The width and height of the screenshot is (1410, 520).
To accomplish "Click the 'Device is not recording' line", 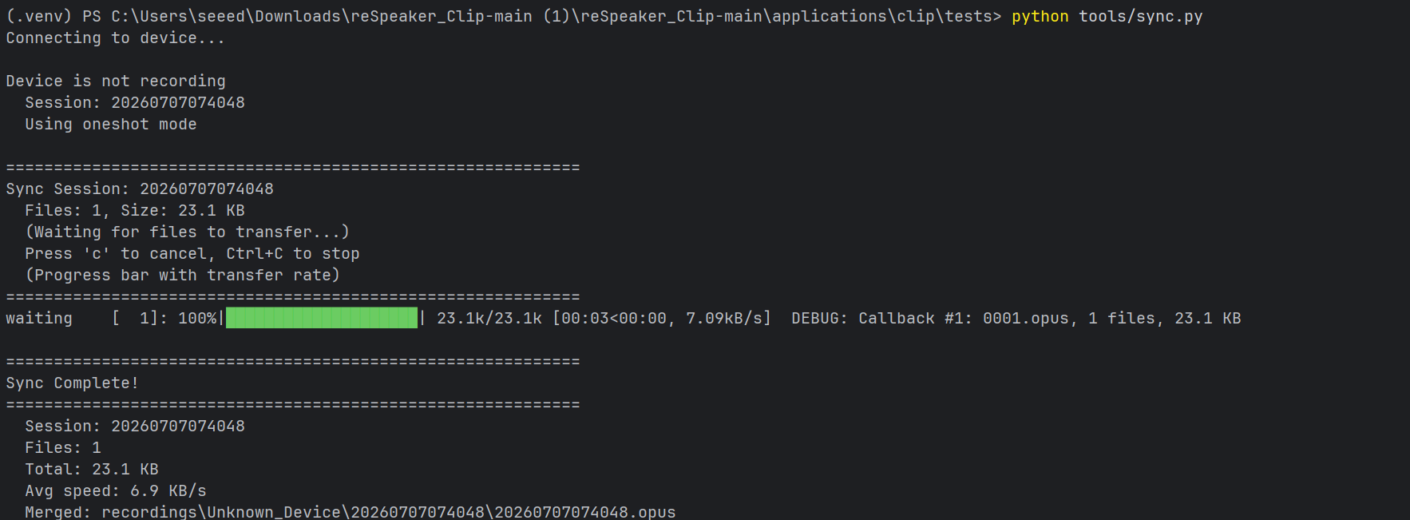I will point(116,81).
